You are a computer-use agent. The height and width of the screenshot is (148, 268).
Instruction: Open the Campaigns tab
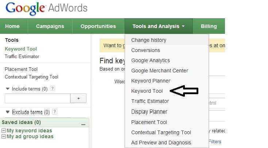click(50, 26)
